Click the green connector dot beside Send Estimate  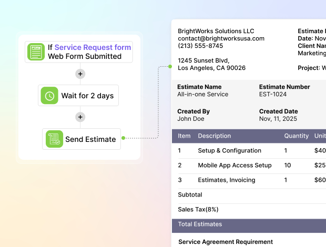[123, 138]
